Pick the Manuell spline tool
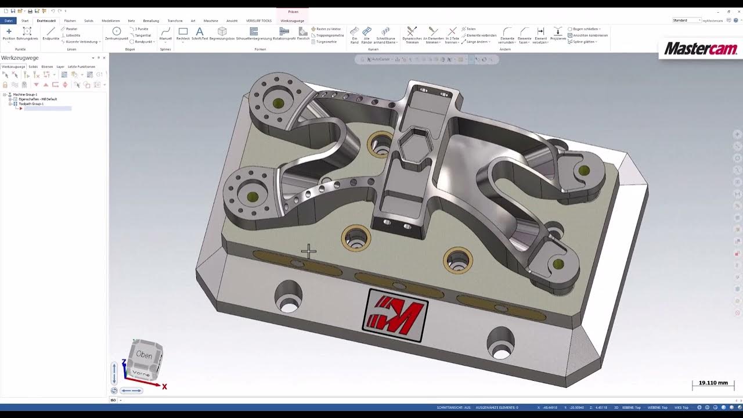Viewport: 743px width, 418px height. (x=165, y=34)
